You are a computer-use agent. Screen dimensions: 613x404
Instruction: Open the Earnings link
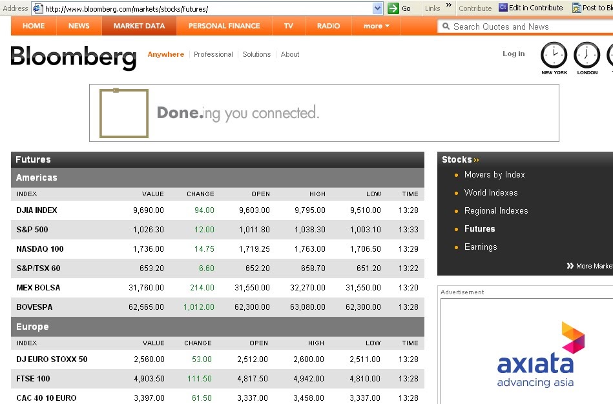coord(481,247)
